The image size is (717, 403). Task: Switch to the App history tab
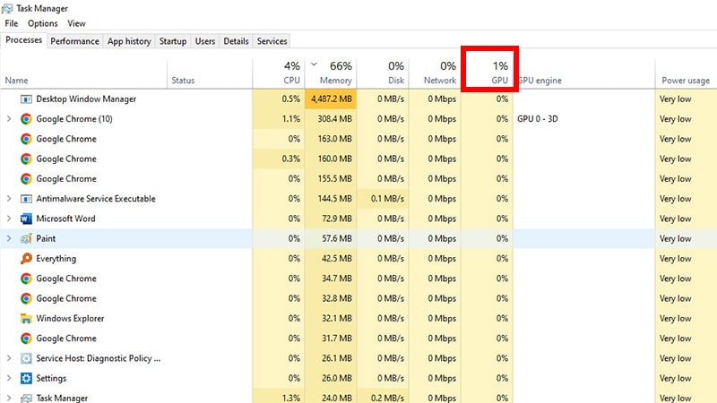(x=129, y=41)
